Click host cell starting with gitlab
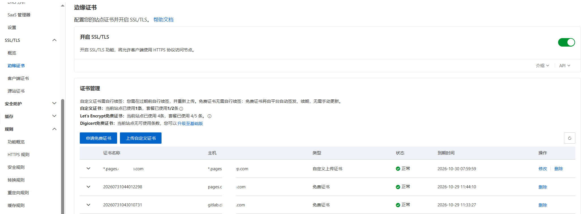 point(226,205)
